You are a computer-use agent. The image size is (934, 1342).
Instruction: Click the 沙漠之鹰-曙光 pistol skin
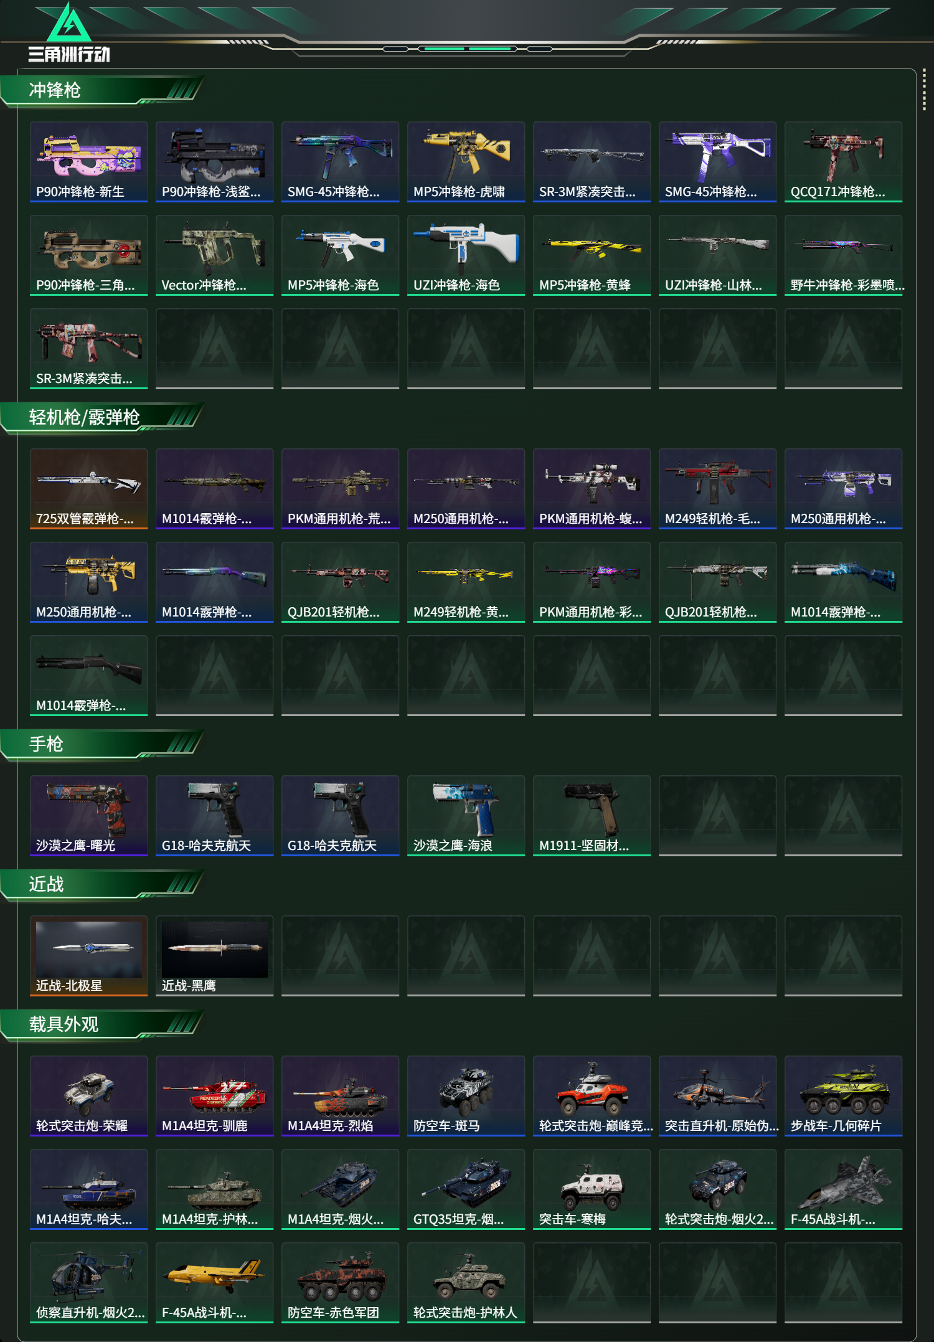click(88, 816)
